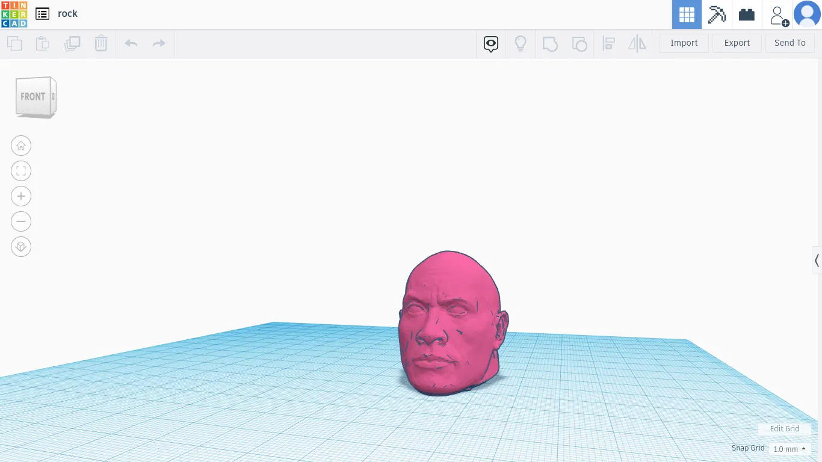822x462 pixels.
Task: Zoom in with the plus button
Action: pos(21,196)
